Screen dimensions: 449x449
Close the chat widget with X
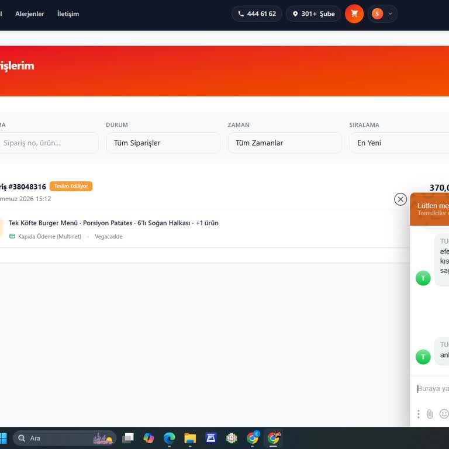coord(400,199)
